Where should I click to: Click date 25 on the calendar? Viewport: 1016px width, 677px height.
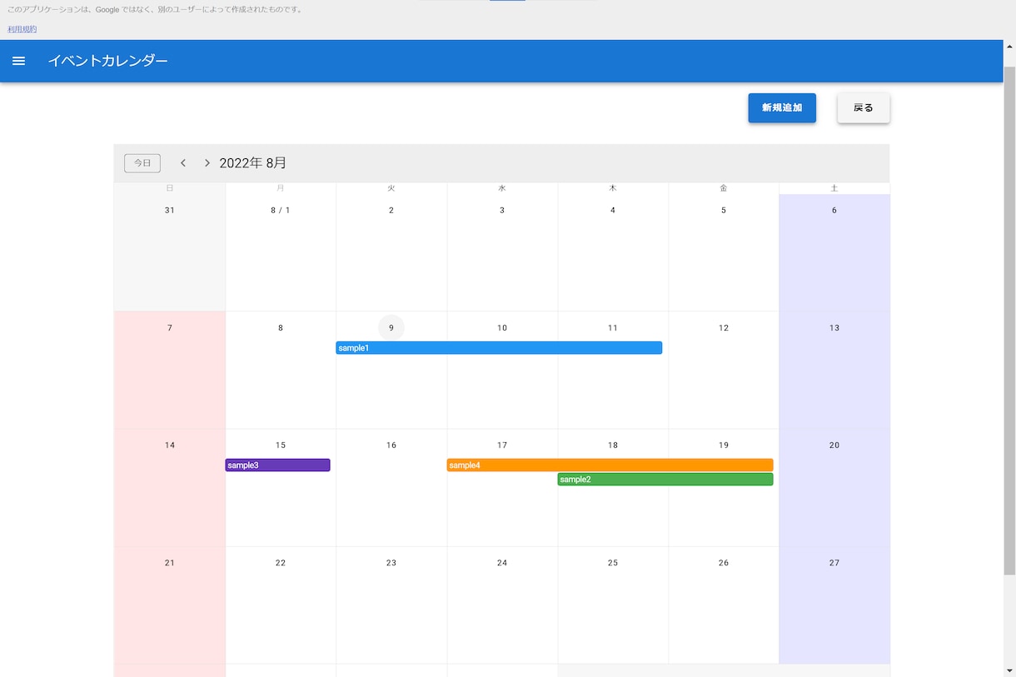tap(613, 563)
